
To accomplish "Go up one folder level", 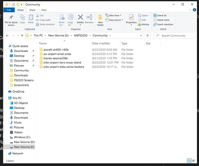I will [22, 36].
